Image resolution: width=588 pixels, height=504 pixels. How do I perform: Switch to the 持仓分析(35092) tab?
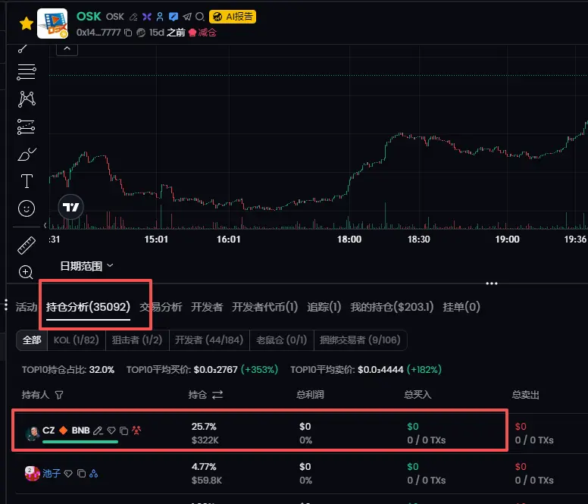click(88, 307)
